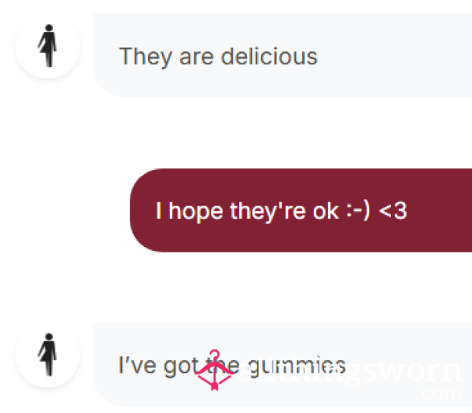Open the profile avatar next to the gummies message
Screen dimensions: 472x413
pos(47,355)
